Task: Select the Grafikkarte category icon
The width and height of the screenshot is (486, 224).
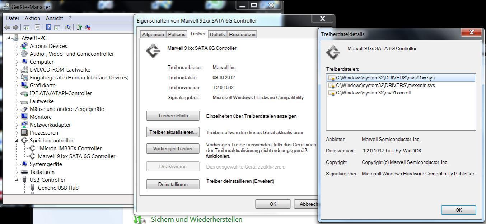Action: pos(24,85)
